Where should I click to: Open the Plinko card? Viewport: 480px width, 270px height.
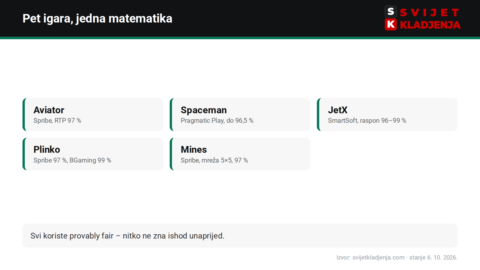tap(93, 154)
